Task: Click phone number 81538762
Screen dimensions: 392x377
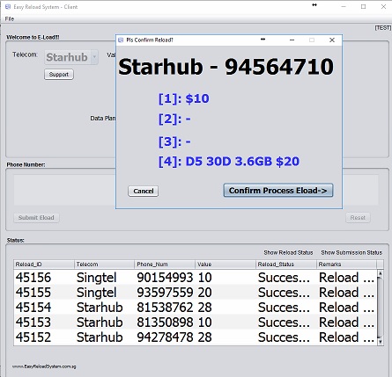Action: (165, 308)
